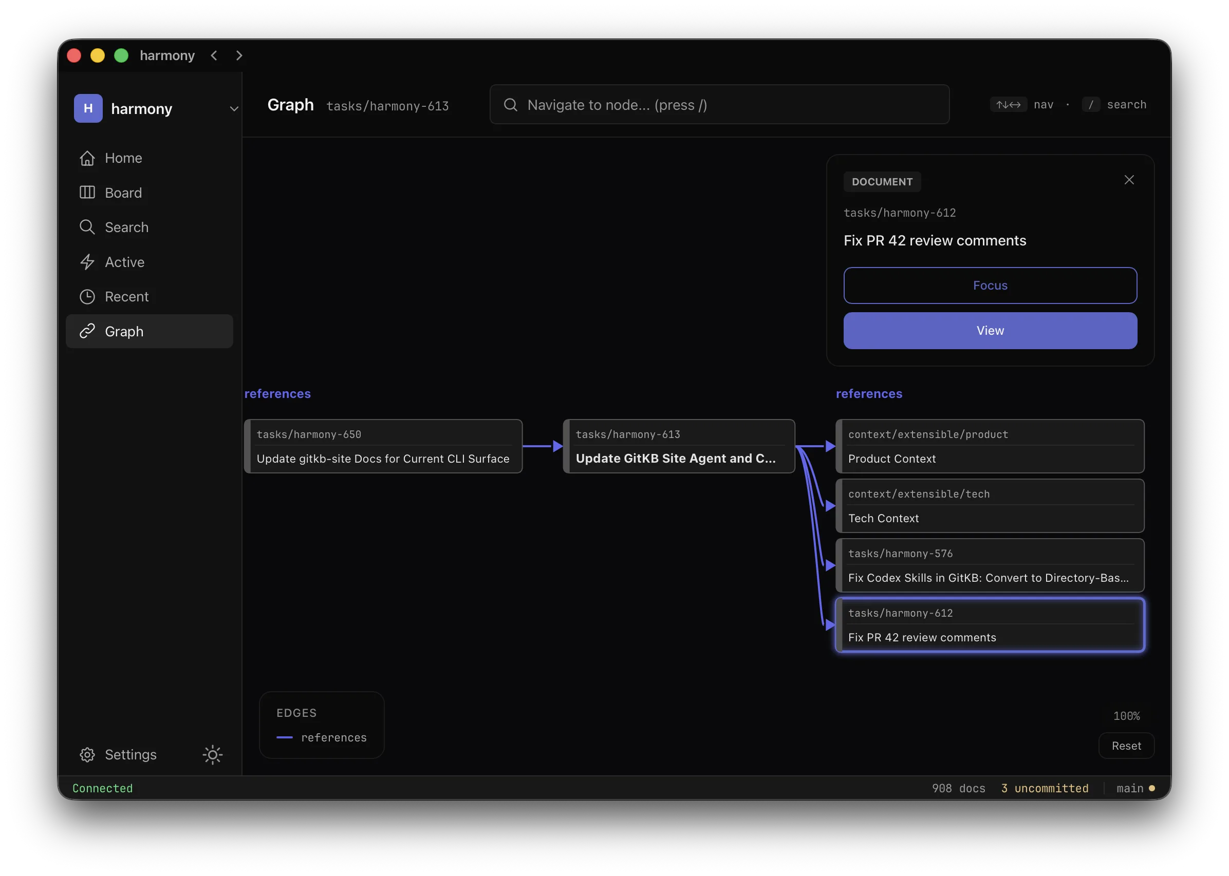Go back with the left chevron arrow

(x=214, y=55)
